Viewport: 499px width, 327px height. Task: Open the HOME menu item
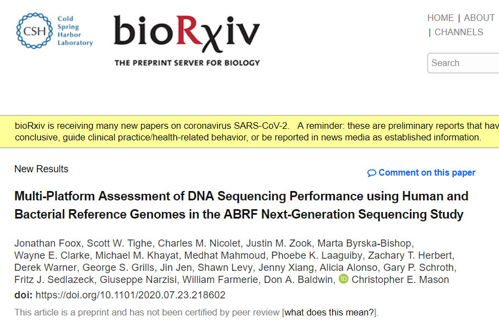[x=441, y=18]
